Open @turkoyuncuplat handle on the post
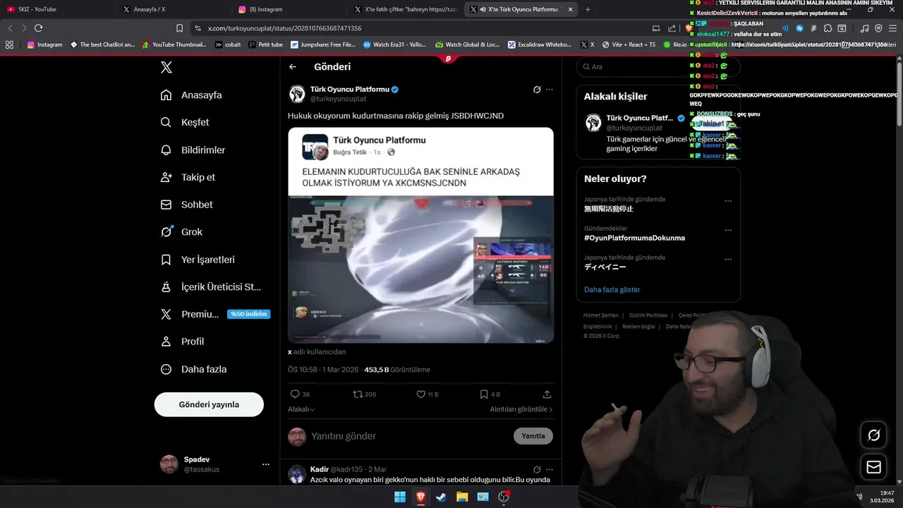 pos(338,99)
